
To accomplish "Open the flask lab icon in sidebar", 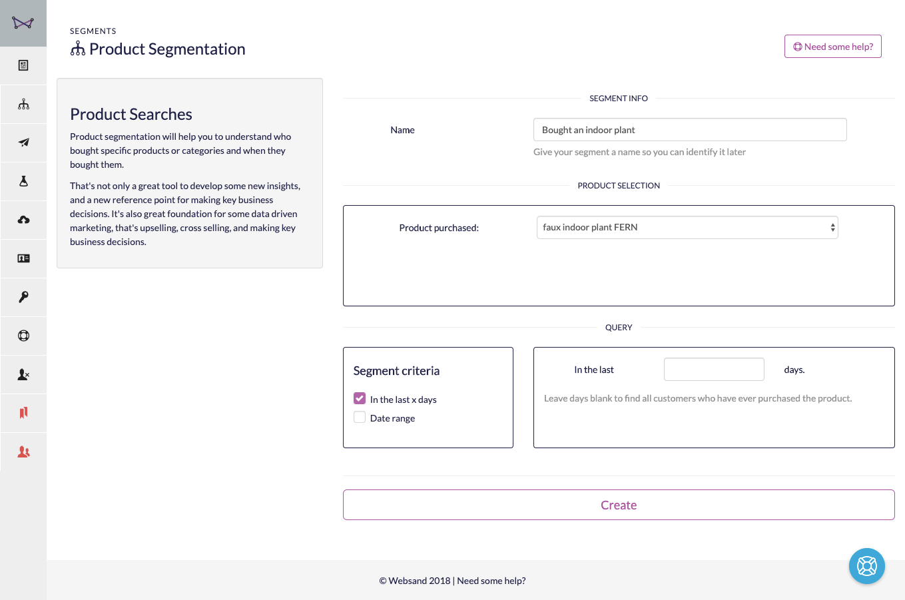I will [x=23, y=181].
